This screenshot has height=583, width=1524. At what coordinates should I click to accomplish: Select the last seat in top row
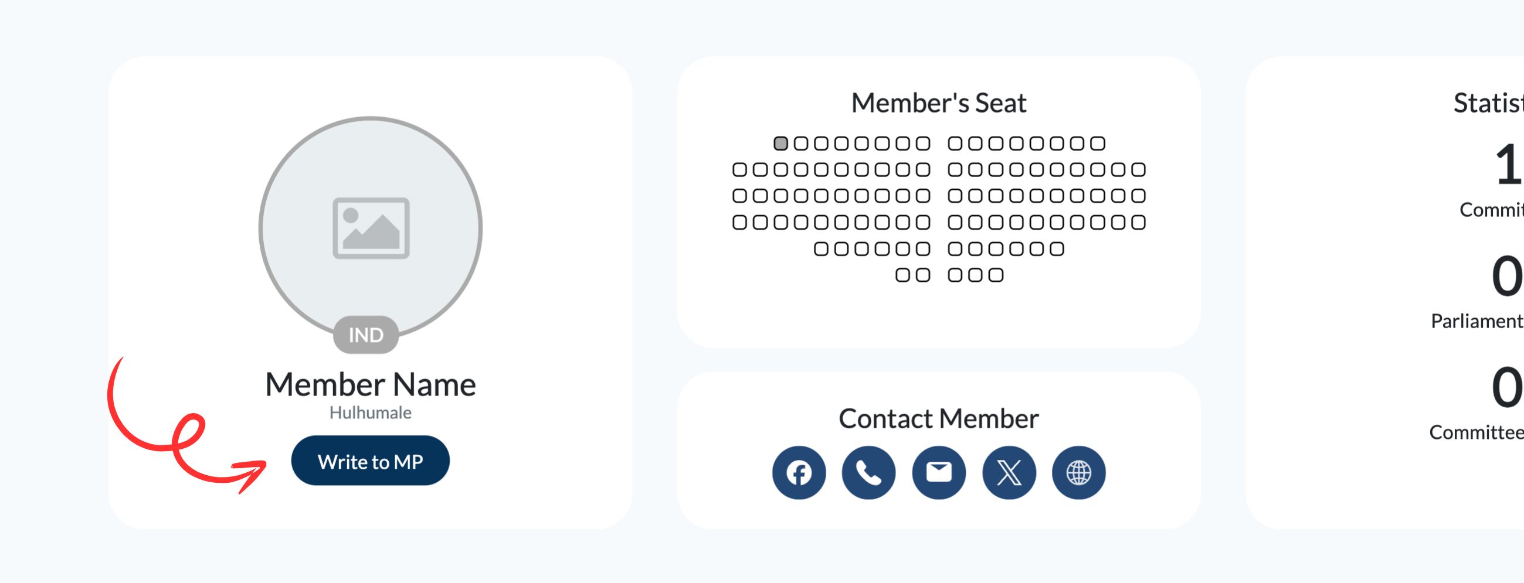point(1098,143)
